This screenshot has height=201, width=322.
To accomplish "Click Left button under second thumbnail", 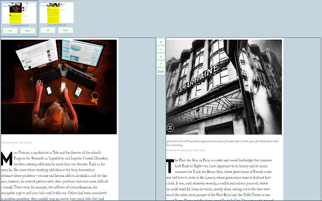I will click(48, 30).
